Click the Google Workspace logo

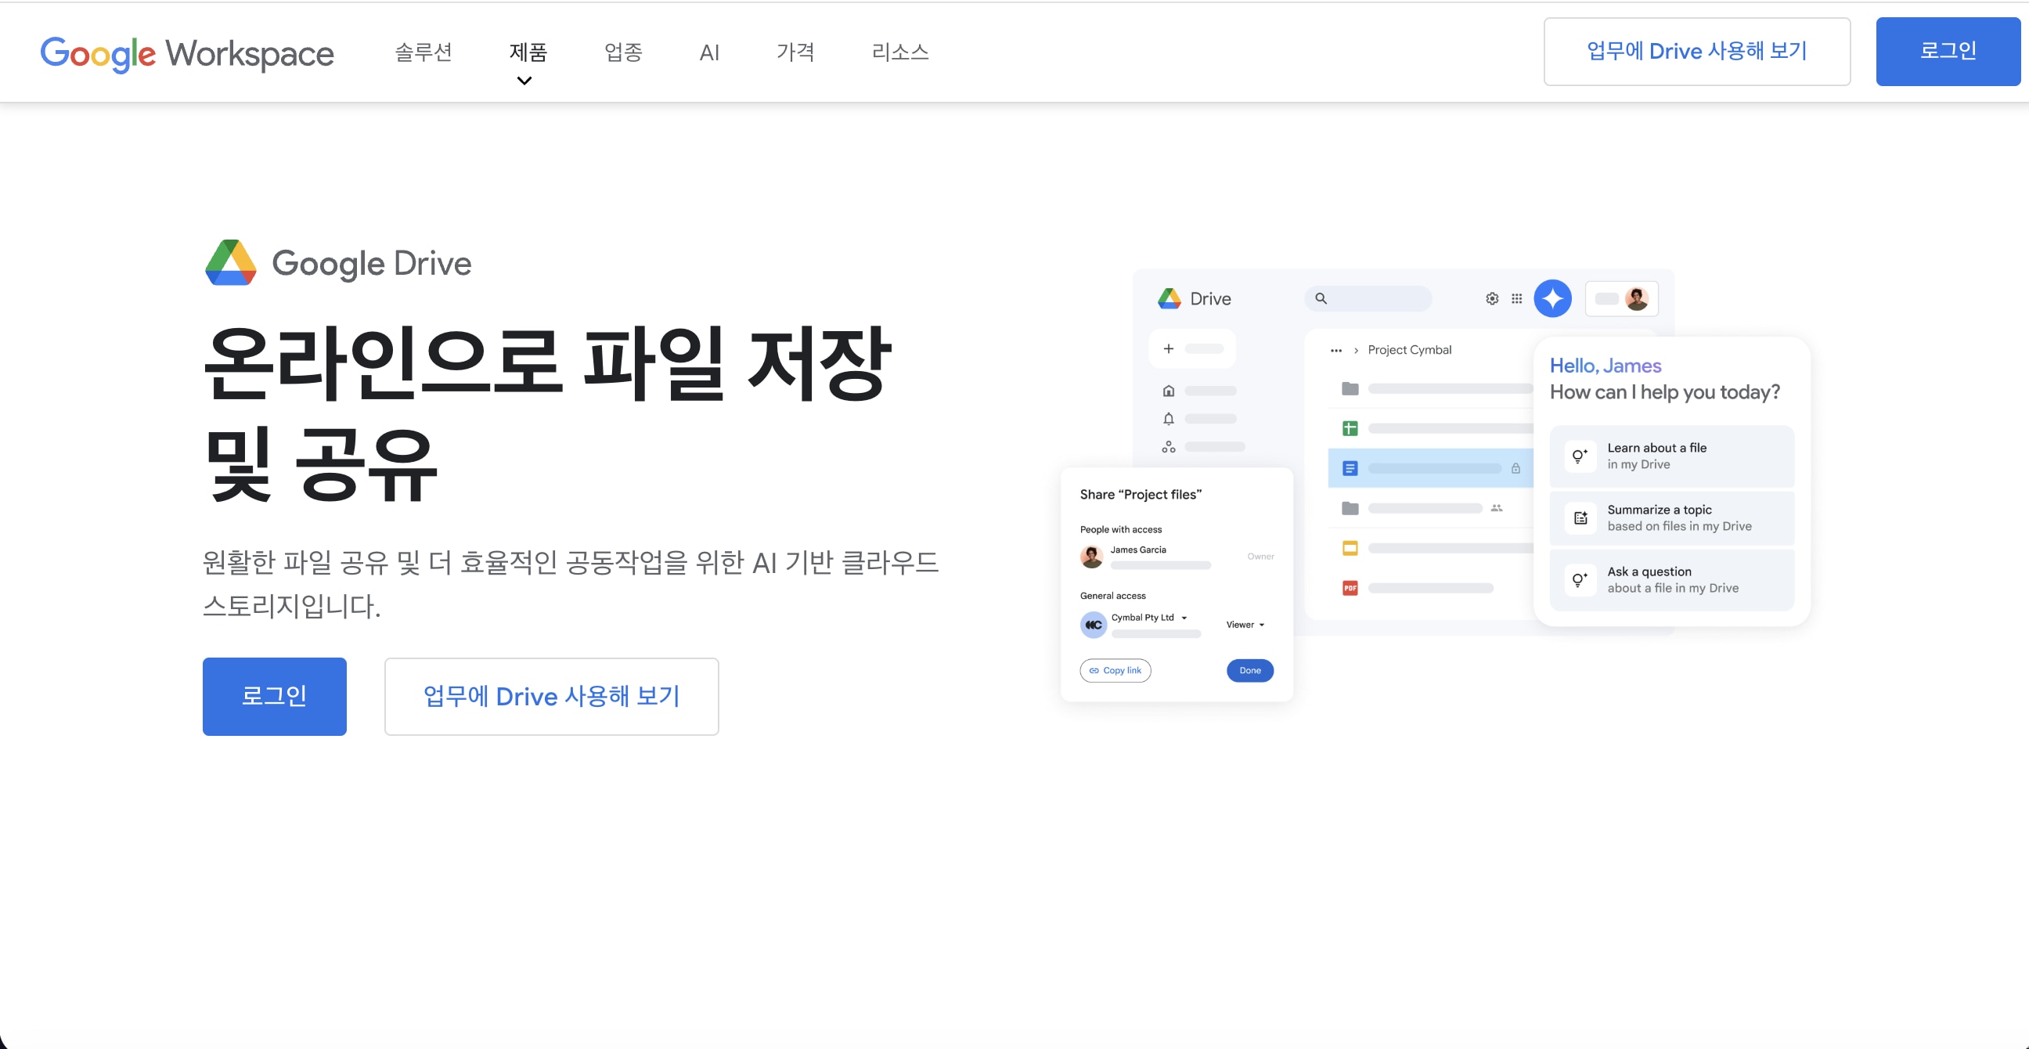pos(186,52)
